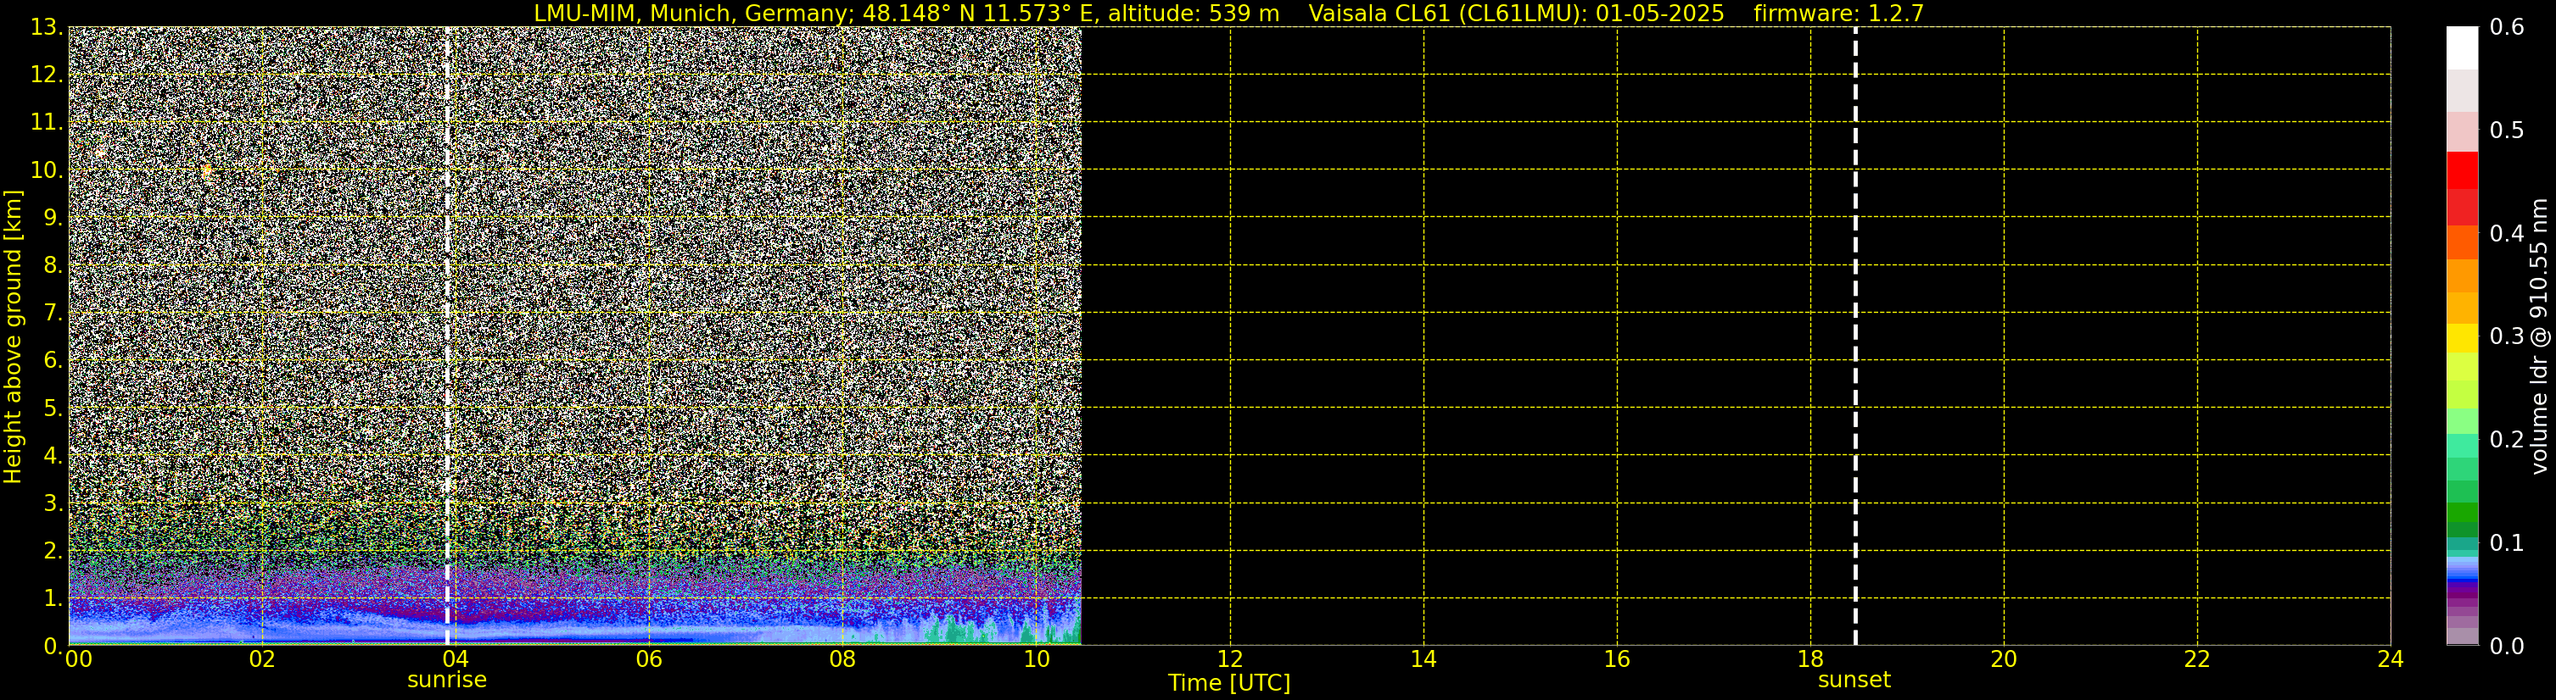Viewport: 2556px width, 700px height.
Task: Click the height axis tick '12.'
Action: pos(47,75)
